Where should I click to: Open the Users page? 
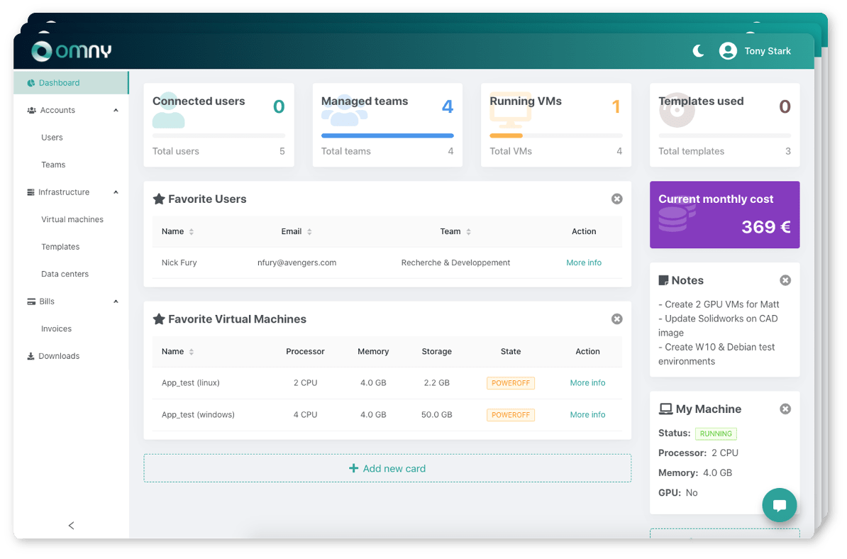coord(52,137)
